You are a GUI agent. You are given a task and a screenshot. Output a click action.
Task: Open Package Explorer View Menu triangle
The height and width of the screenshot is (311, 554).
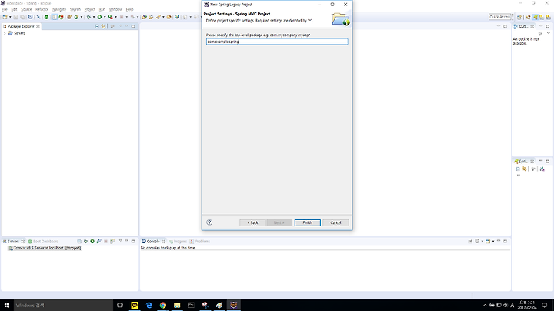click(121, 26)
